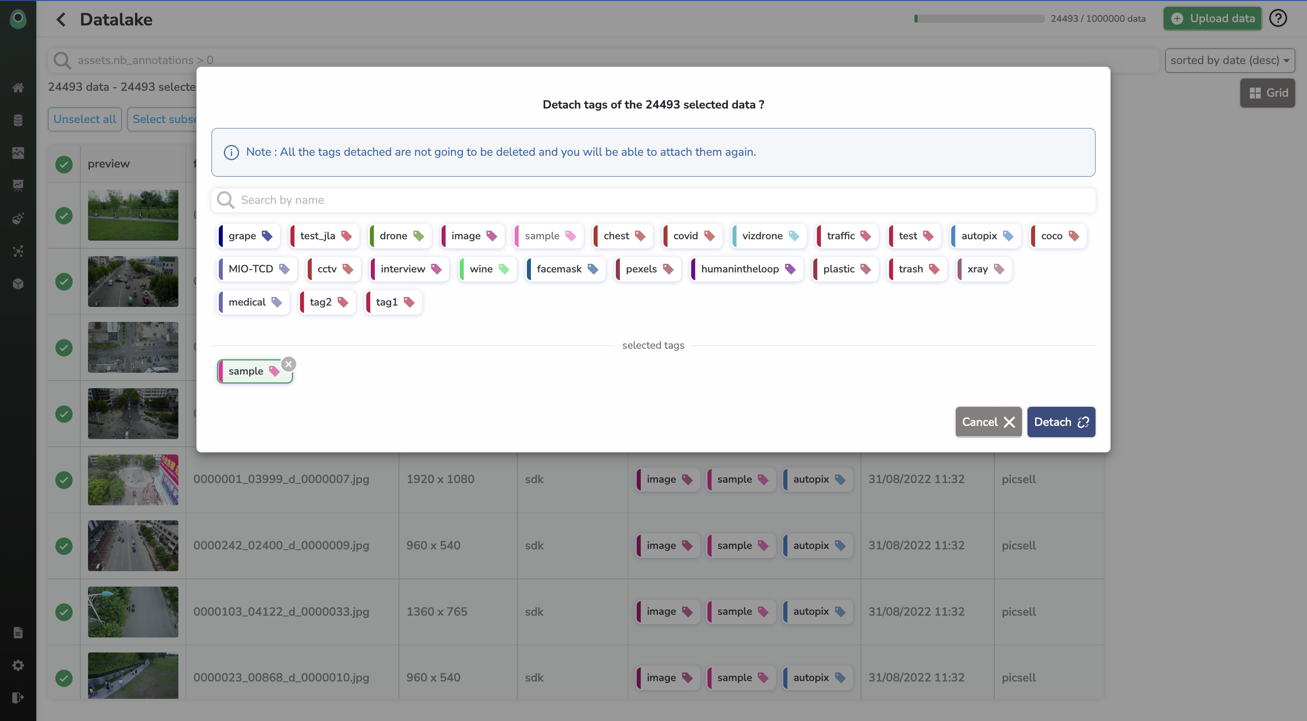Viewport: 1307px width, 721px height.
Task: Remove the selected sample tag with X
Action: [x=289, y=364]
